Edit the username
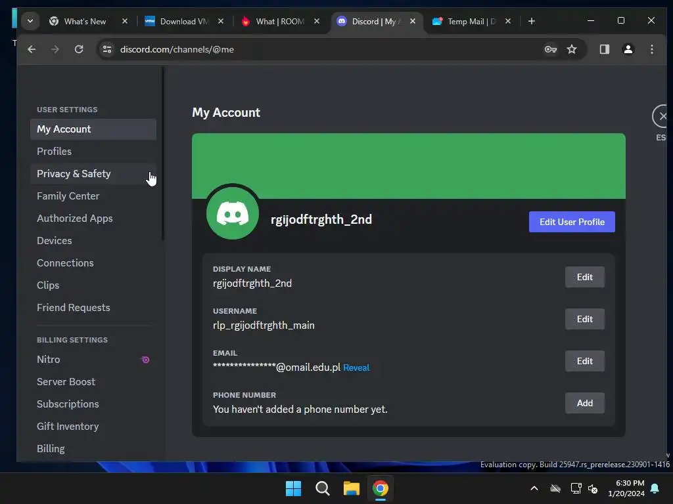 (x=584, y=319)
